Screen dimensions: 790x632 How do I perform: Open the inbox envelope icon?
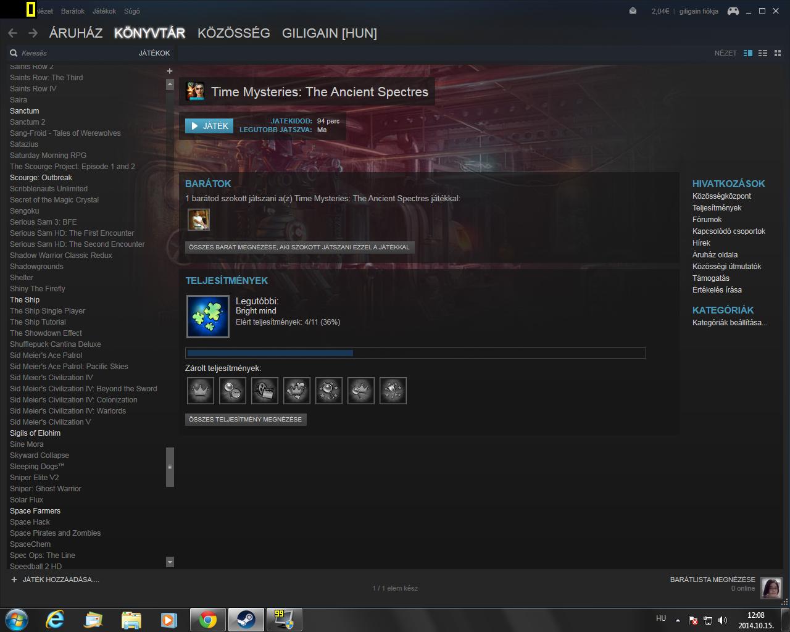click(x=633, y=10)
